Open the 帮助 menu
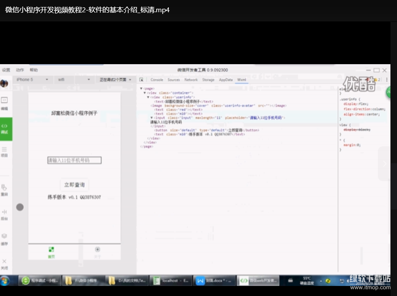The width and height of the screenshot is (397, 296). (34, 70)
